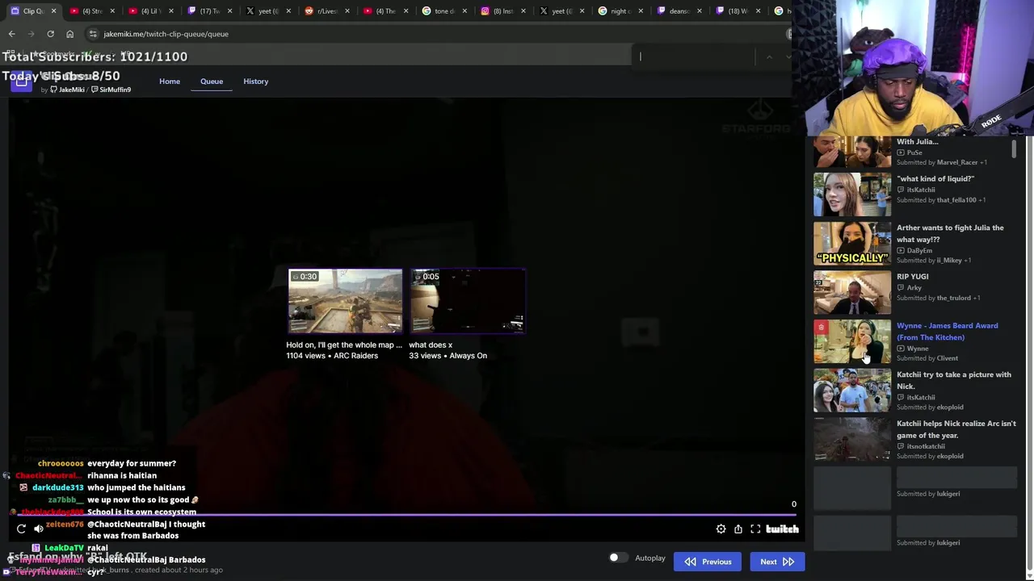Screen dimensions: 1034x581
Task: Click 'Submitted by that_fella100 +1' text
Action: click(x=940, y=200)
